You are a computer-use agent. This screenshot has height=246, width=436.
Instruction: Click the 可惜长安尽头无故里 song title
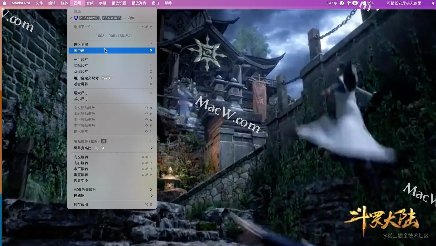point(404,3)
